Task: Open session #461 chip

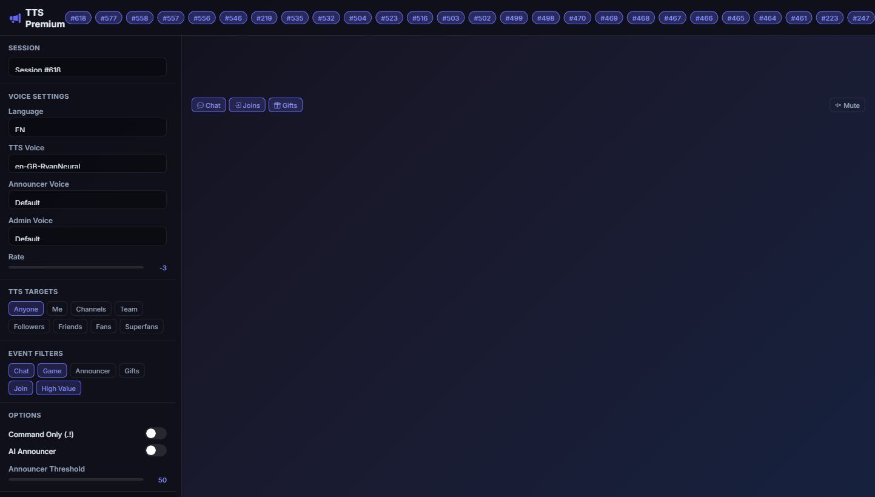Action: 799,18
